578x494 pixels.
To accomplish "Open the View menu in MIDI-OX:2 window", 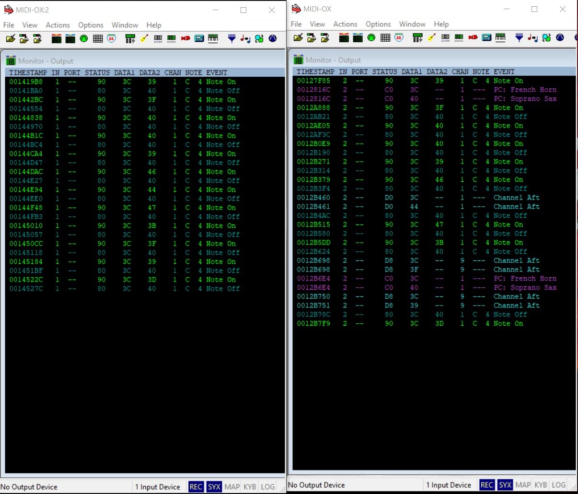I will point(30,25).
